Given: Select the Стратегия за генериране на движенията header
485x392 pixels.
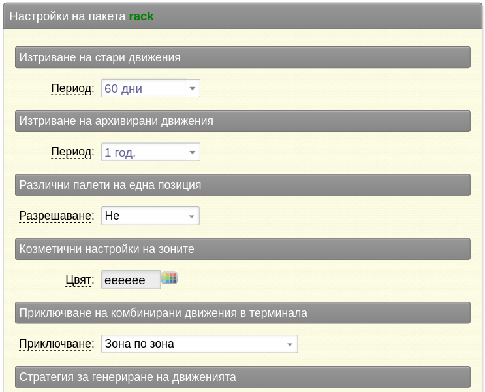Looking at the screenshot, I should (243, 377).
